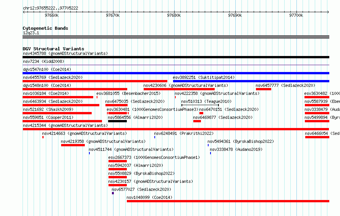Open the nsv7234 (Kidd2008) variant
This screenshot has width=340, height=216.
tap(44, 61)
